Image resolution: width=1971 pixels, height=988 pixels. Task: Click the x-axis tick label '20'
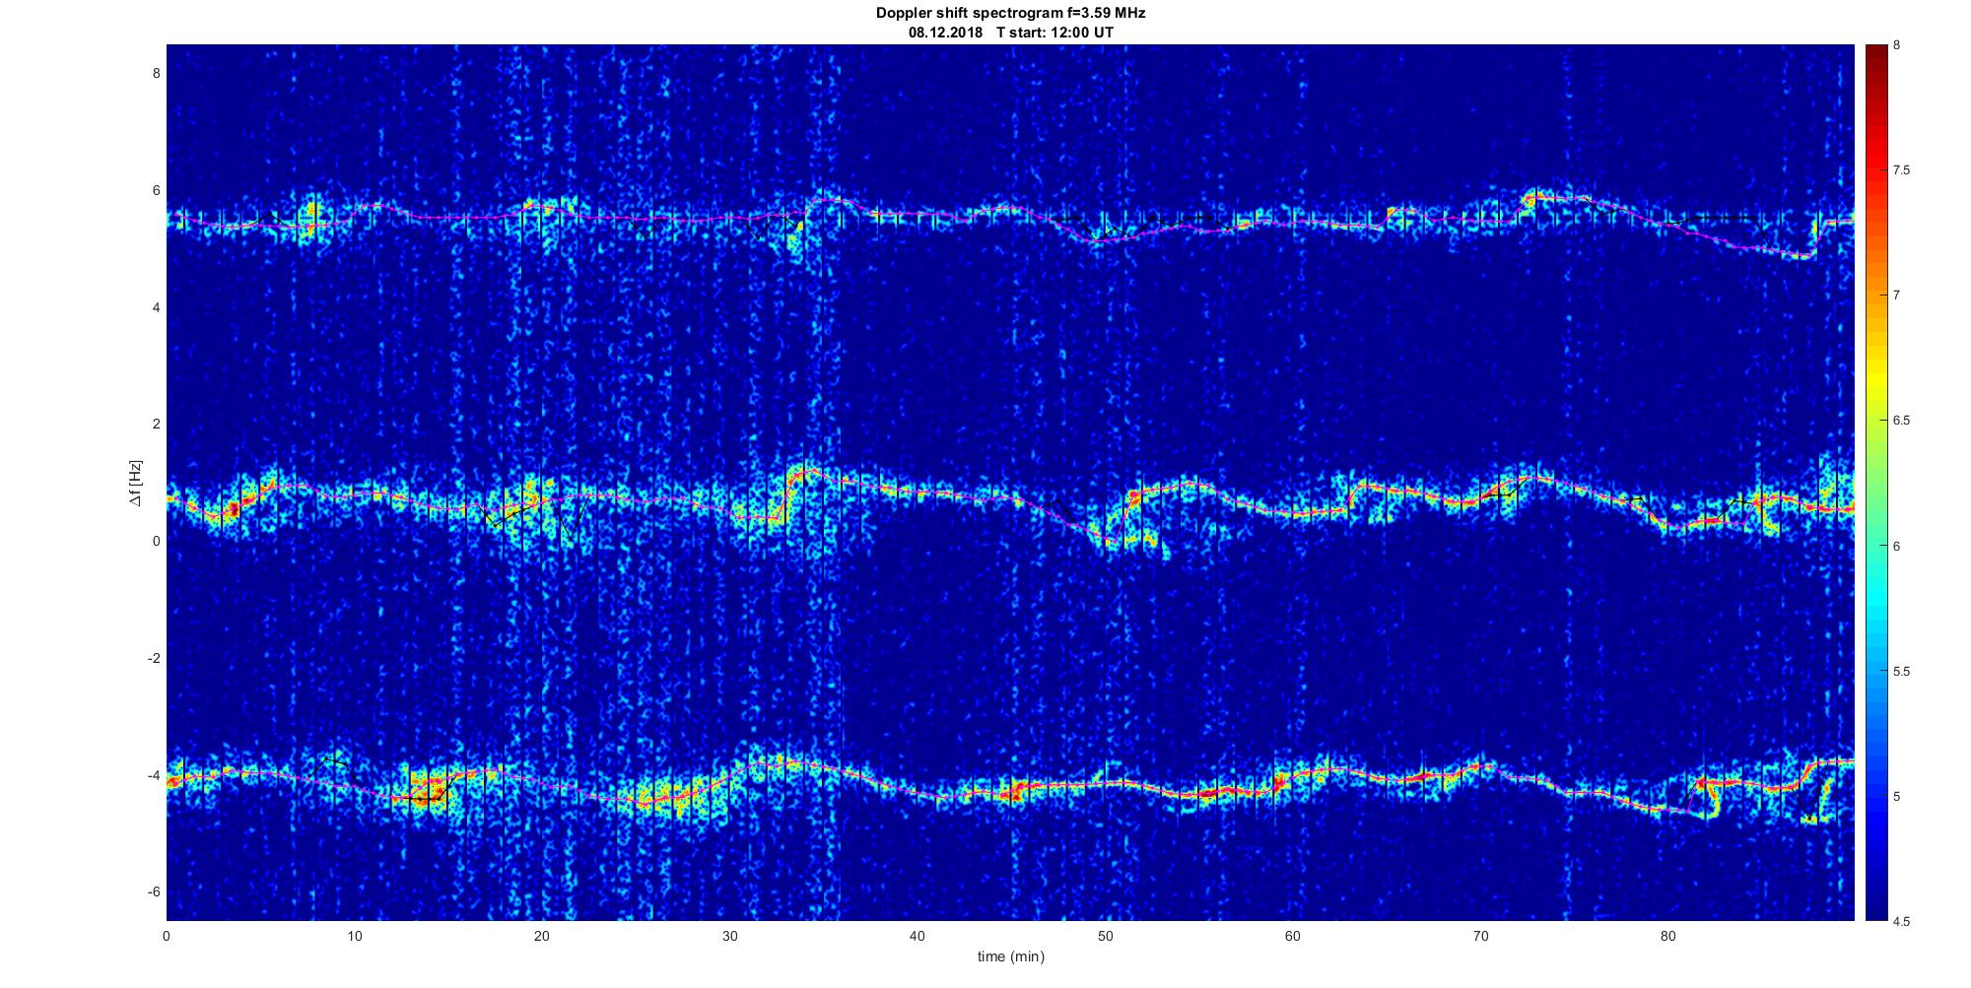pyautogui.click(x=542, y=937)
